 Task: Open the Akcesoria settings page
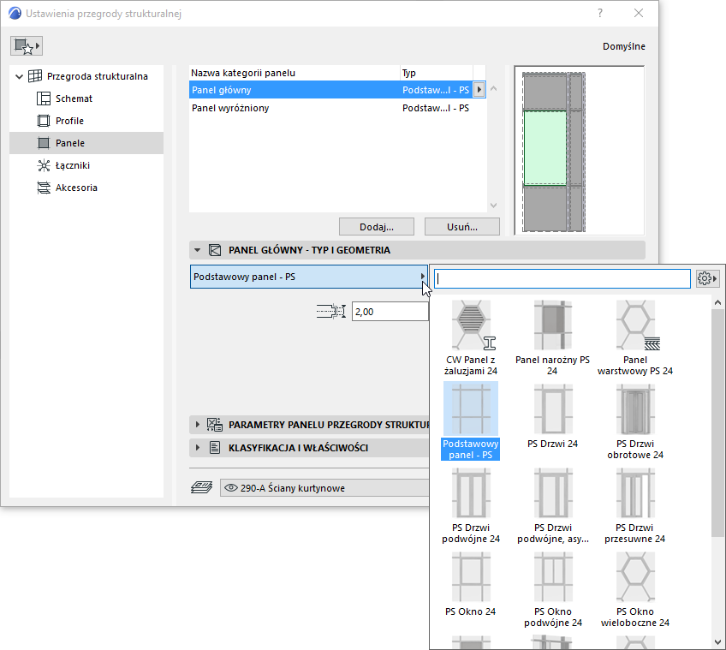[76, 188]
